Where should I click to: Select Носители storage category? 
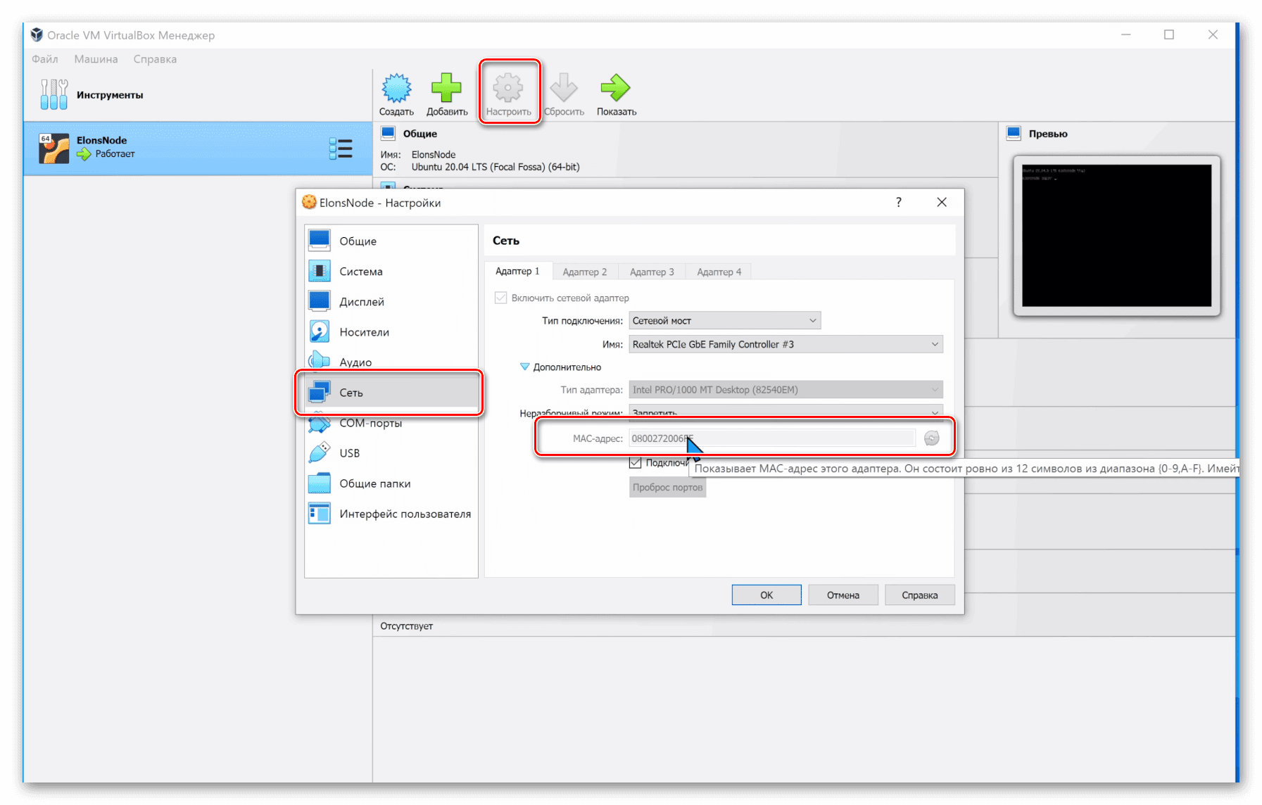[391, 331]
